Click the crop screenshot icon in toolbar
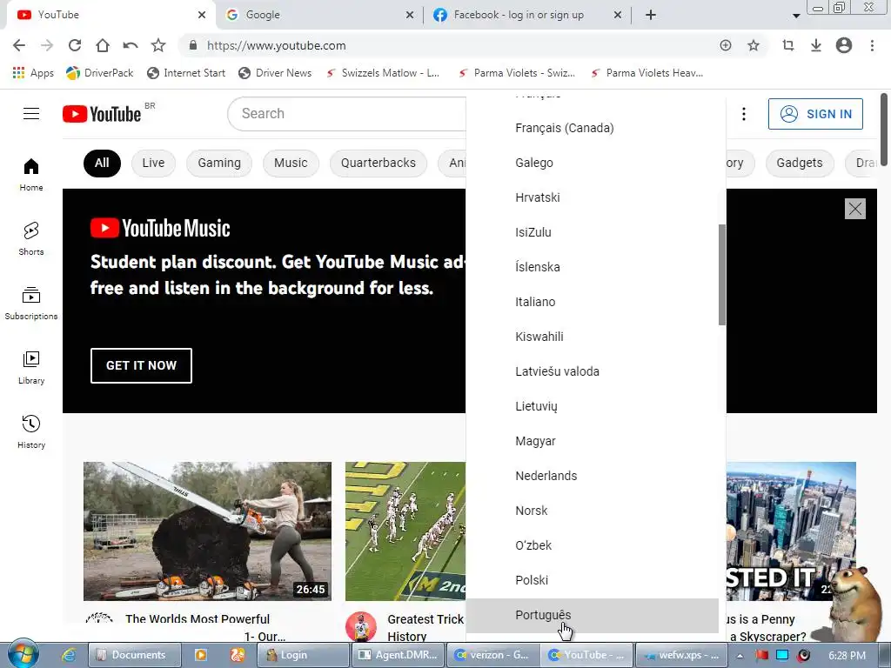This screenshot has width=891, height=668. pyautogui.click(x=787, y=45)
